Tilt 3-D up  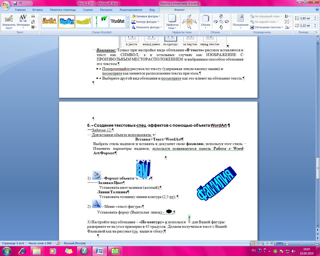coord(221,16)
